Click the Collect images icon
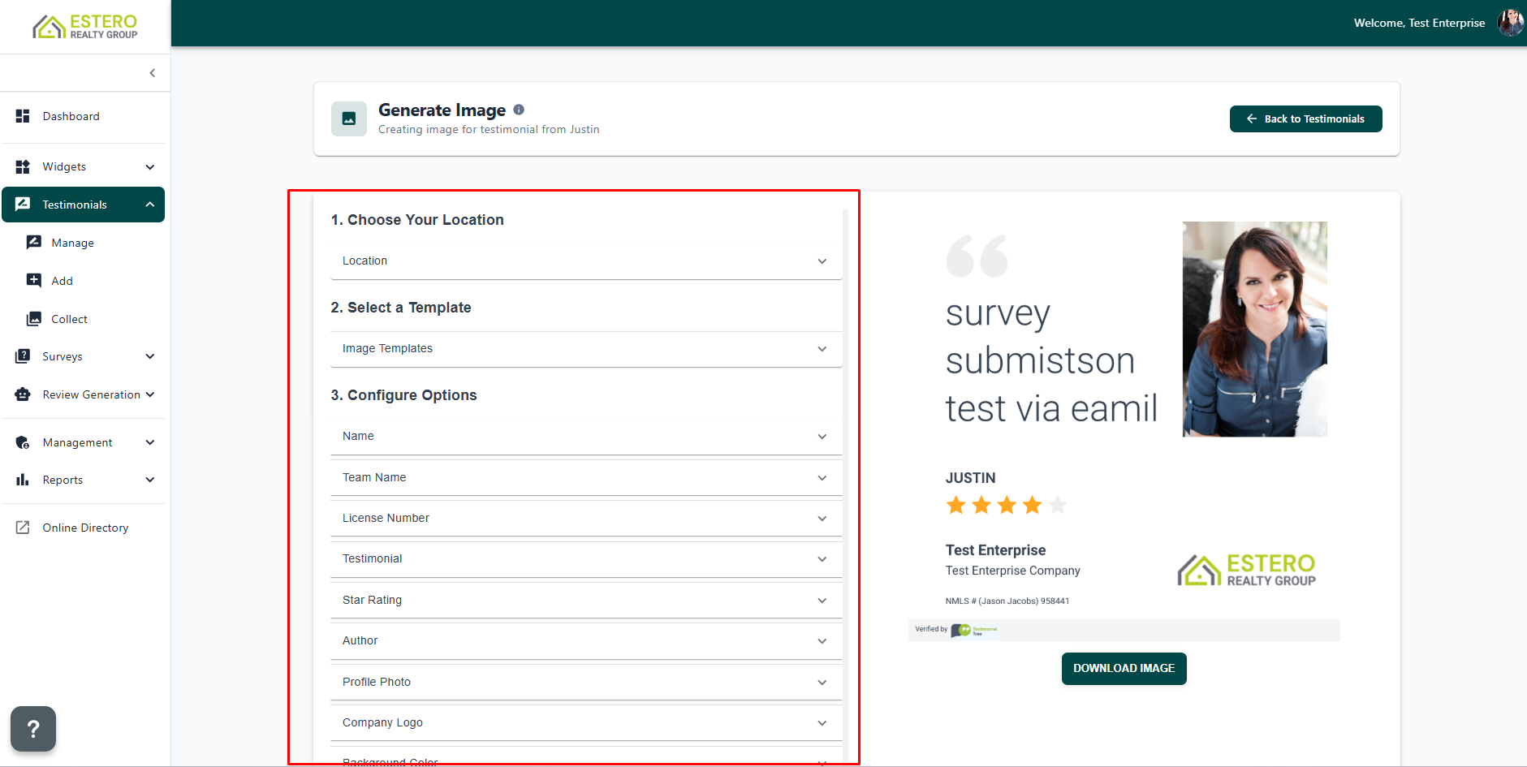Viewport: 1527px width, 767px height. (34, 319)
